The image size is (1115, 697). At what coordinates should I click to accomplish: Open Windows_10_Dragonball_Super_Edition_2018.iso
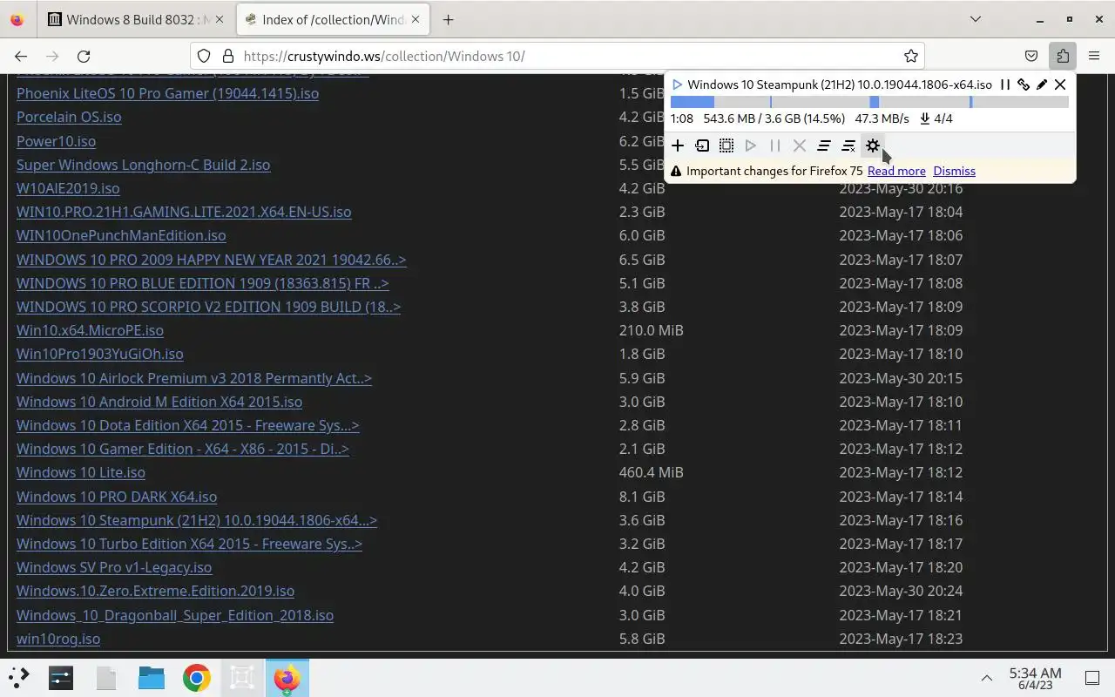click(175, 615)
